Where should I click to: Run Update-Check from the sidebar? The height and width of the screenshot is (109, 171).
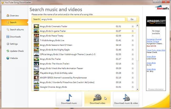point(15,51)
